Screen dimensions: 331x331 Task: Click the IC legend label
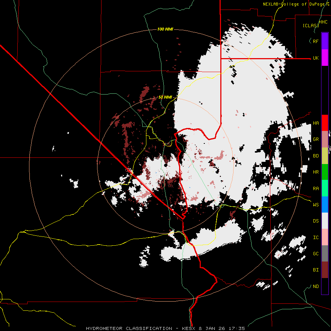(x=316, y=238)
